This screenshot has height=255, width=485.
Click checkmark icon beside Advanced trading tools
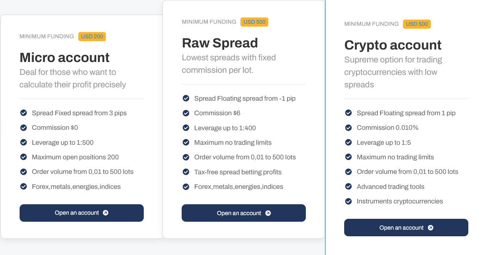[x=348, y=186]
